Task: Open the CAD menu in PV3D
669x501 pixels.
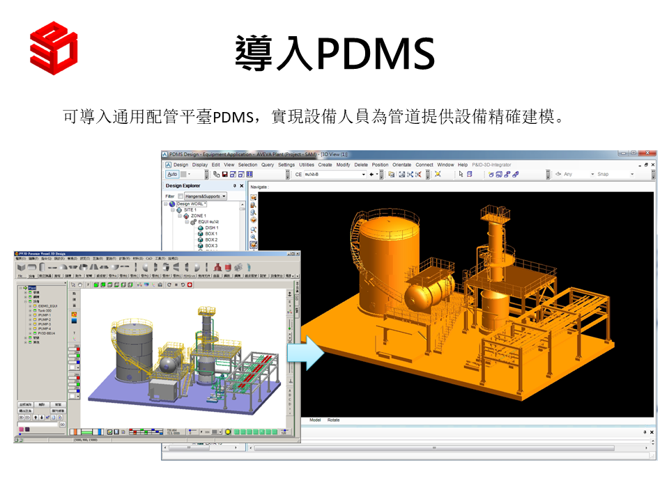Action: [x=149, y=259]
